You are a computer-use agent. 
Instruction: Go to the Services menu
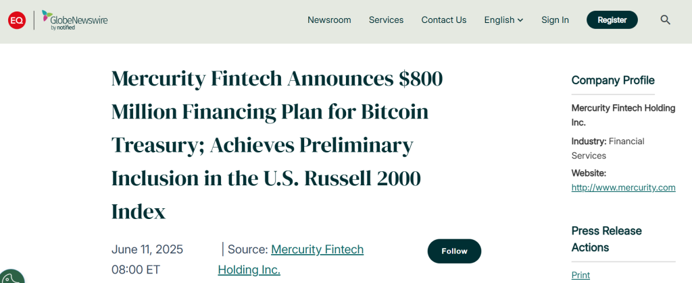pos(386,20)
